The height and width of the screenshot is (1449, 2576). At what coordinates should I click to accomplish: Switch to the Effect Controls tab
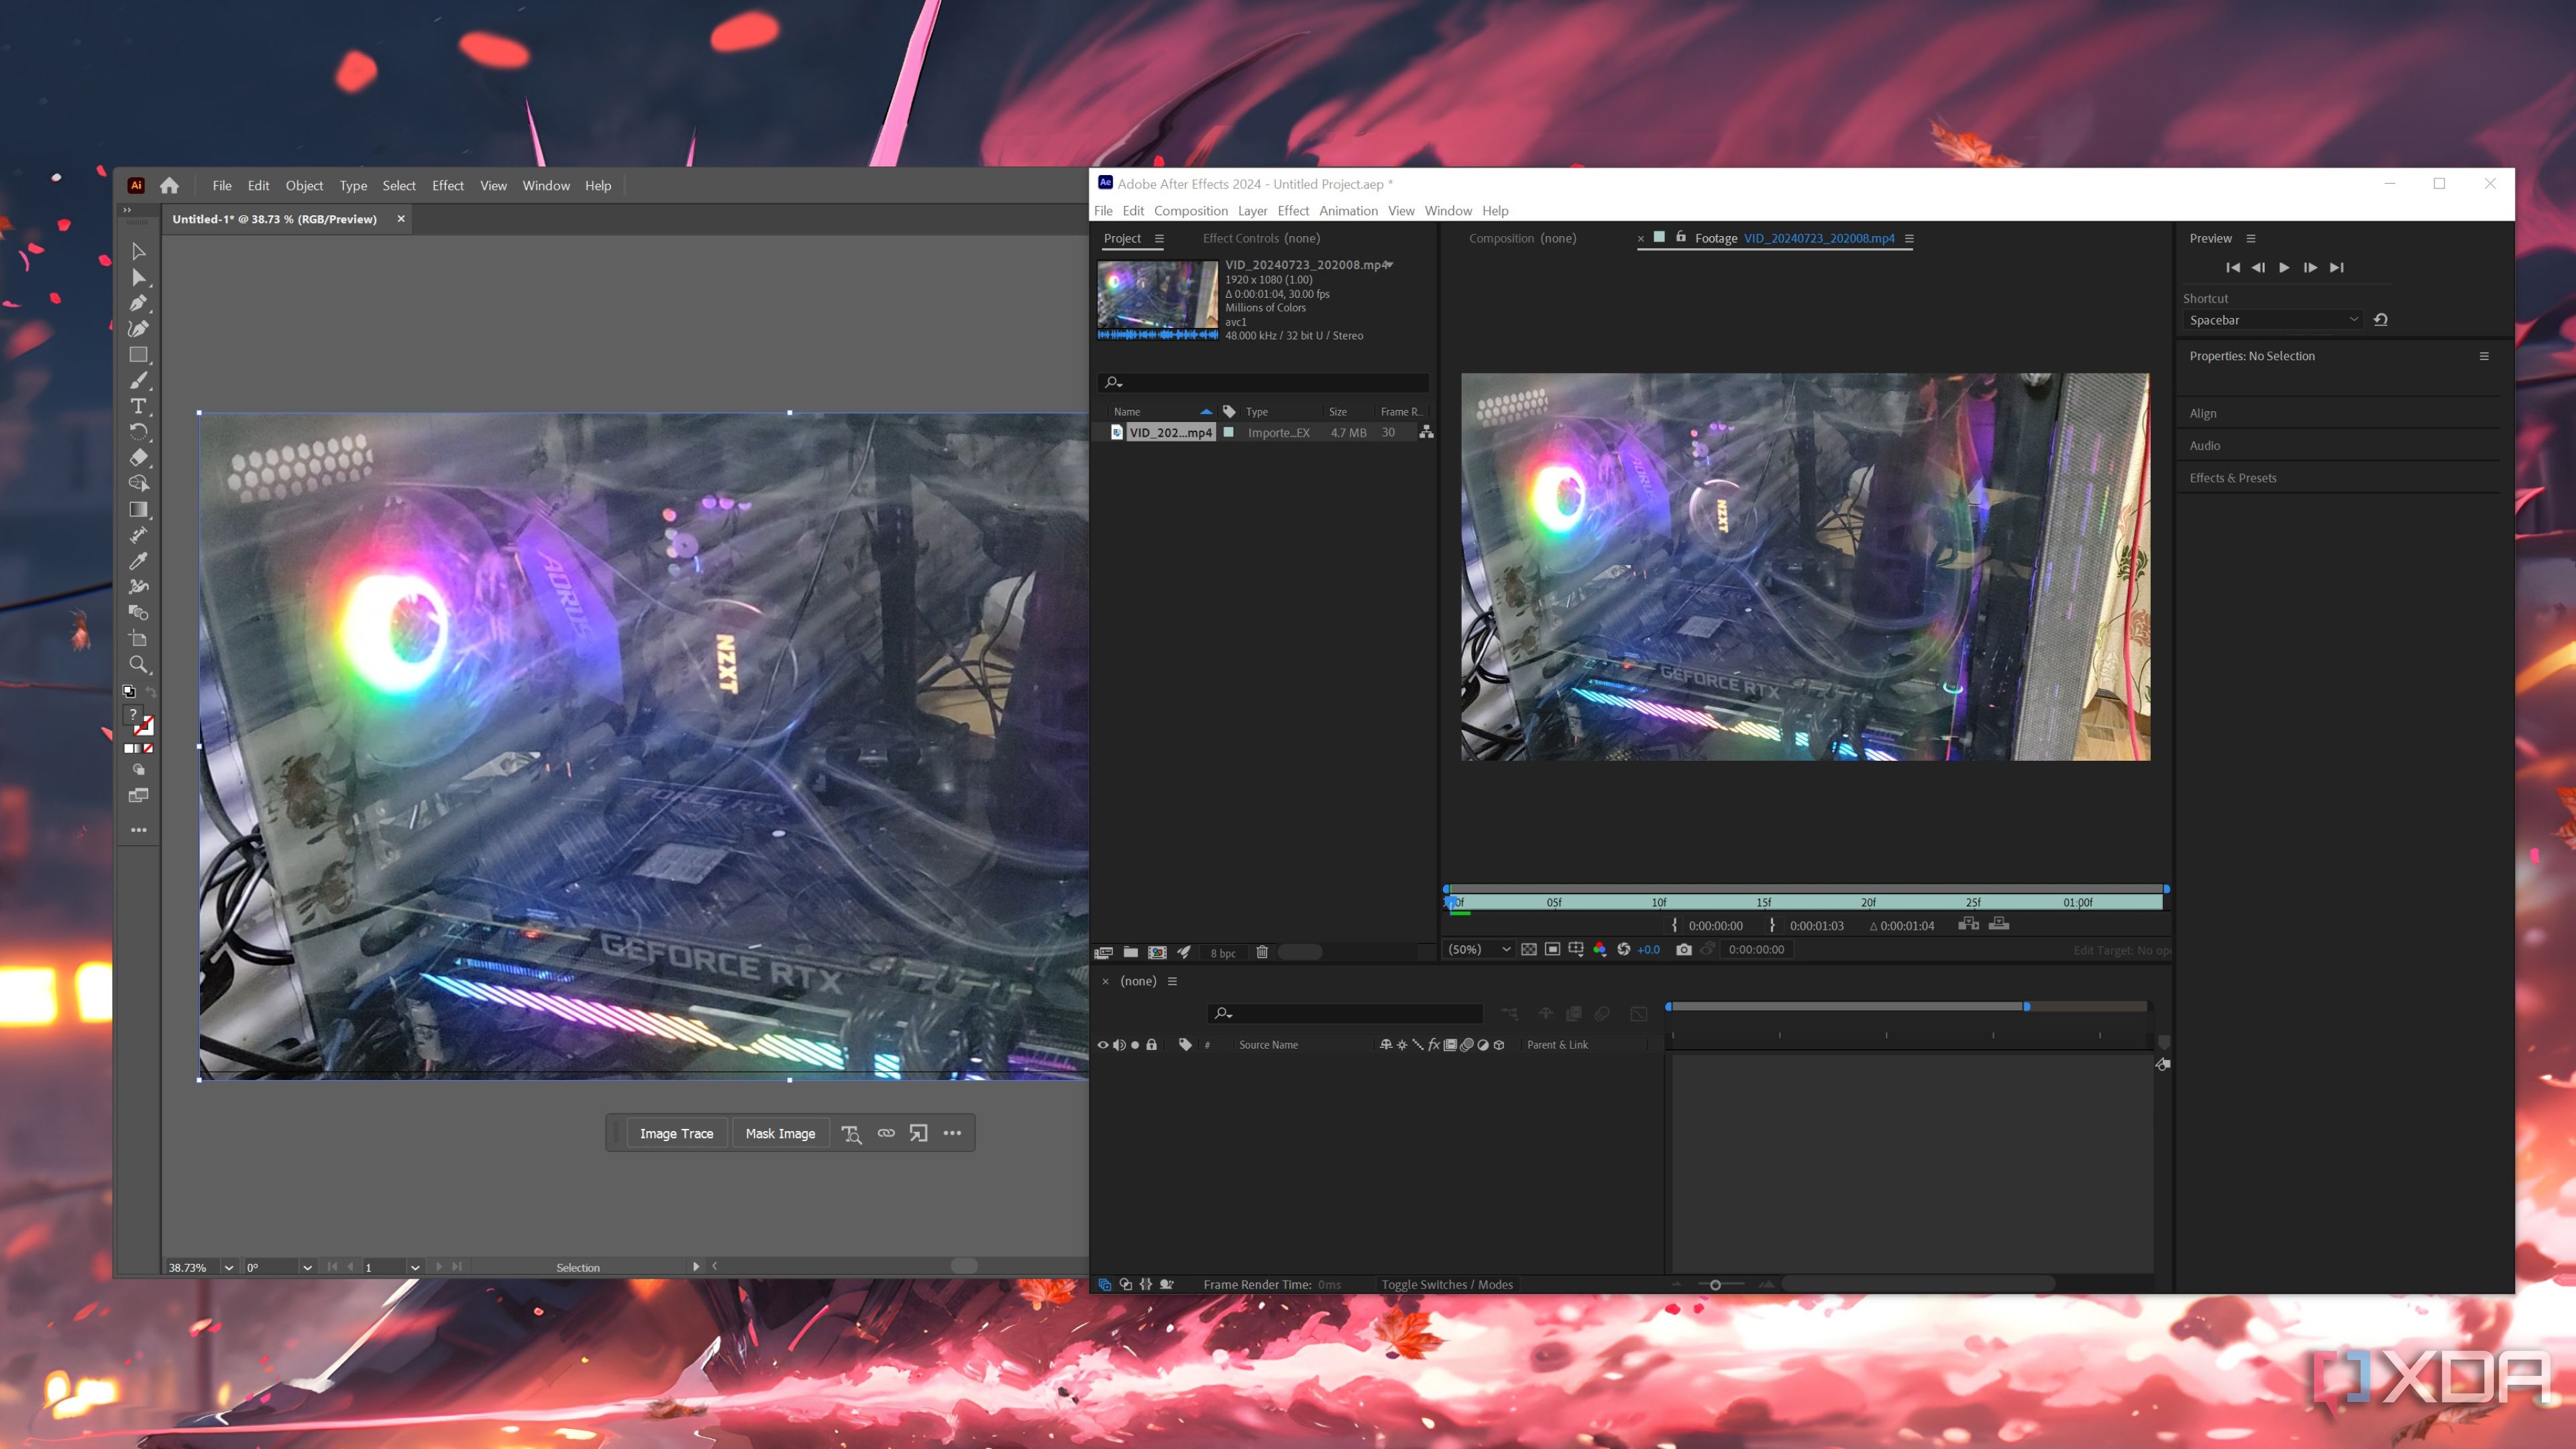click(1240, 238)
